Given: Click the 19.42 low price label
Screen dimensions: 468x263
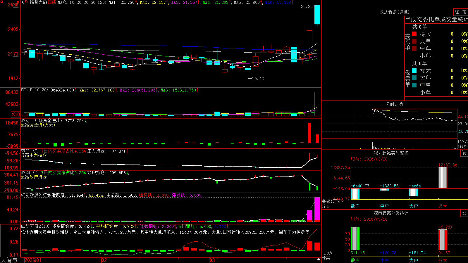Looking at the screenshot, I should point(258,79).
